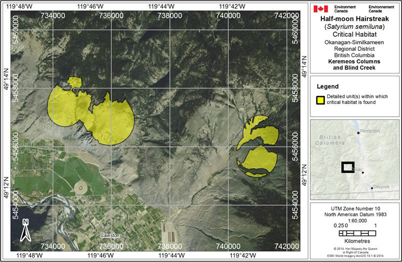402x262 pixels.
Task: Click the UTM Zone Number 10 text
Action: [355, 208]
